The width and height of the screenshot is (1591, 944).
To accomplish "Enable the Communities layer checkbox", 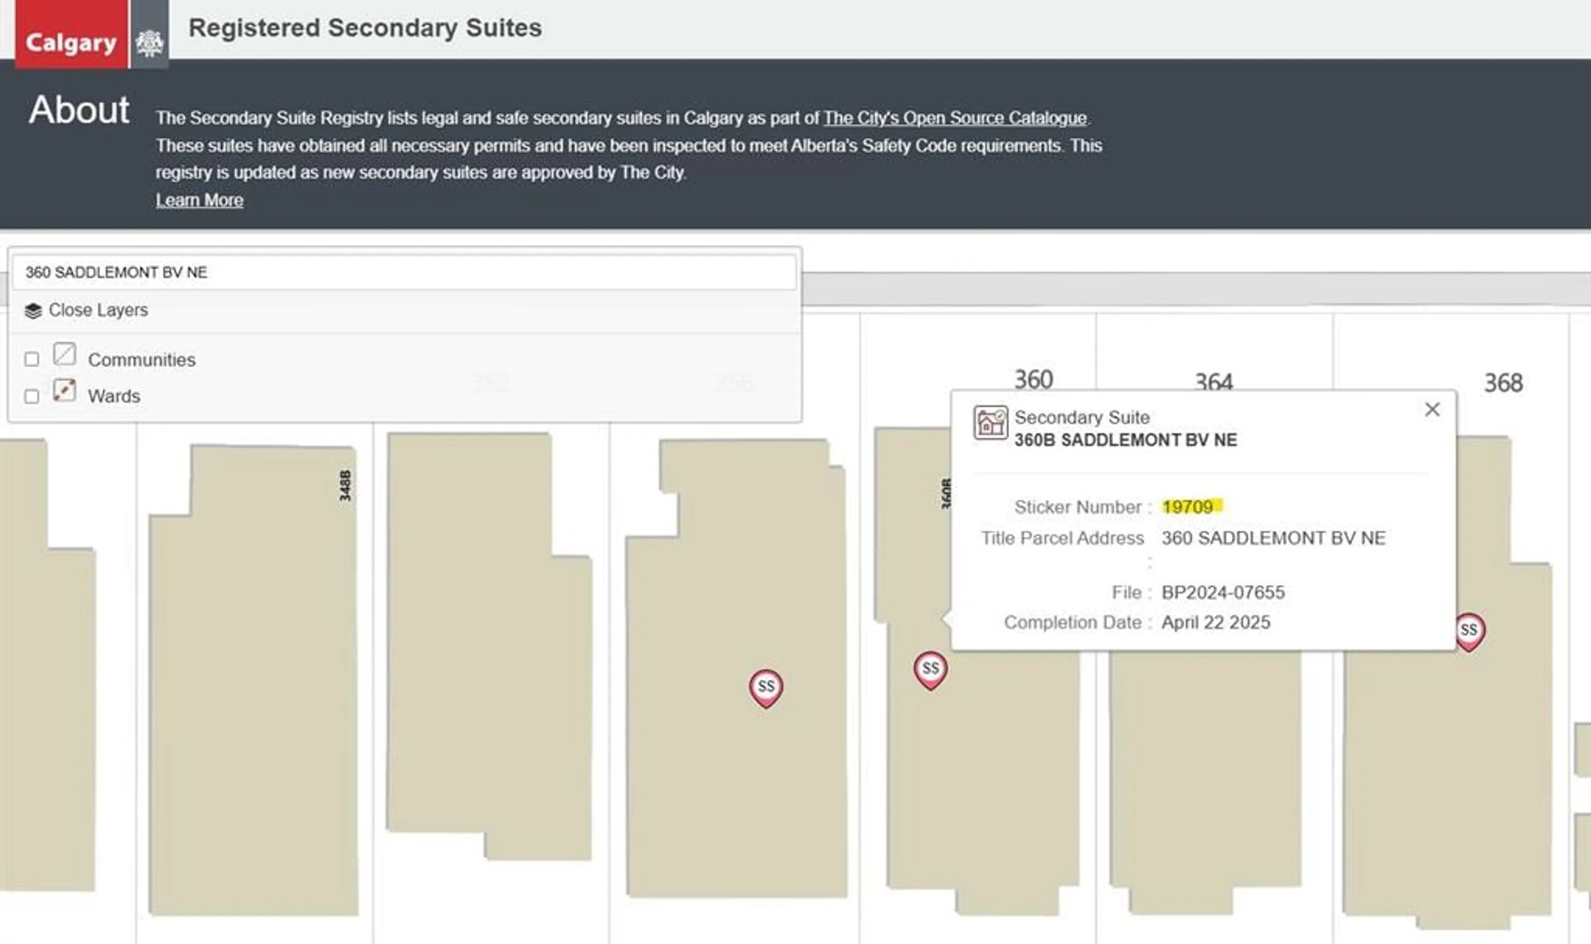I will (x=31, y=359).
